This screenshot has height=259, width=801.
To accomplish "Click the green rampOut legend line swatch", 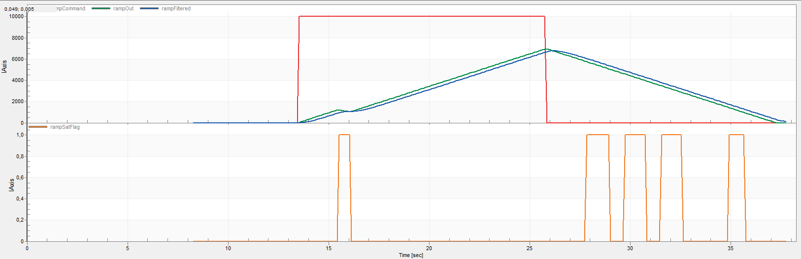I will coord(101,8).
